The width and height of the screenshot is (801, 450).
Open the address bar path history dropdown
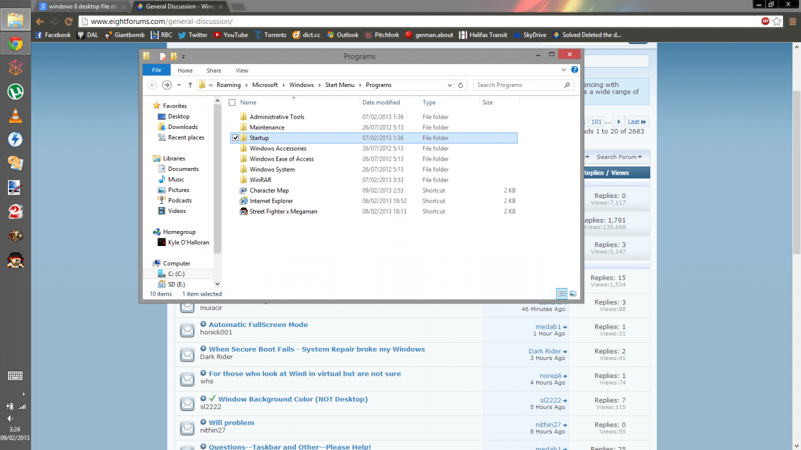(450, 85)
